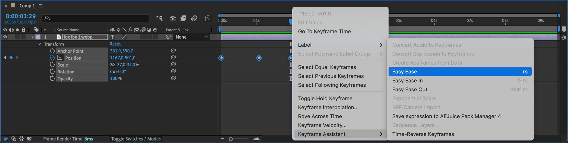
Task: Select Time-Reverse Keyframes menu item
Action: (423, 134)
